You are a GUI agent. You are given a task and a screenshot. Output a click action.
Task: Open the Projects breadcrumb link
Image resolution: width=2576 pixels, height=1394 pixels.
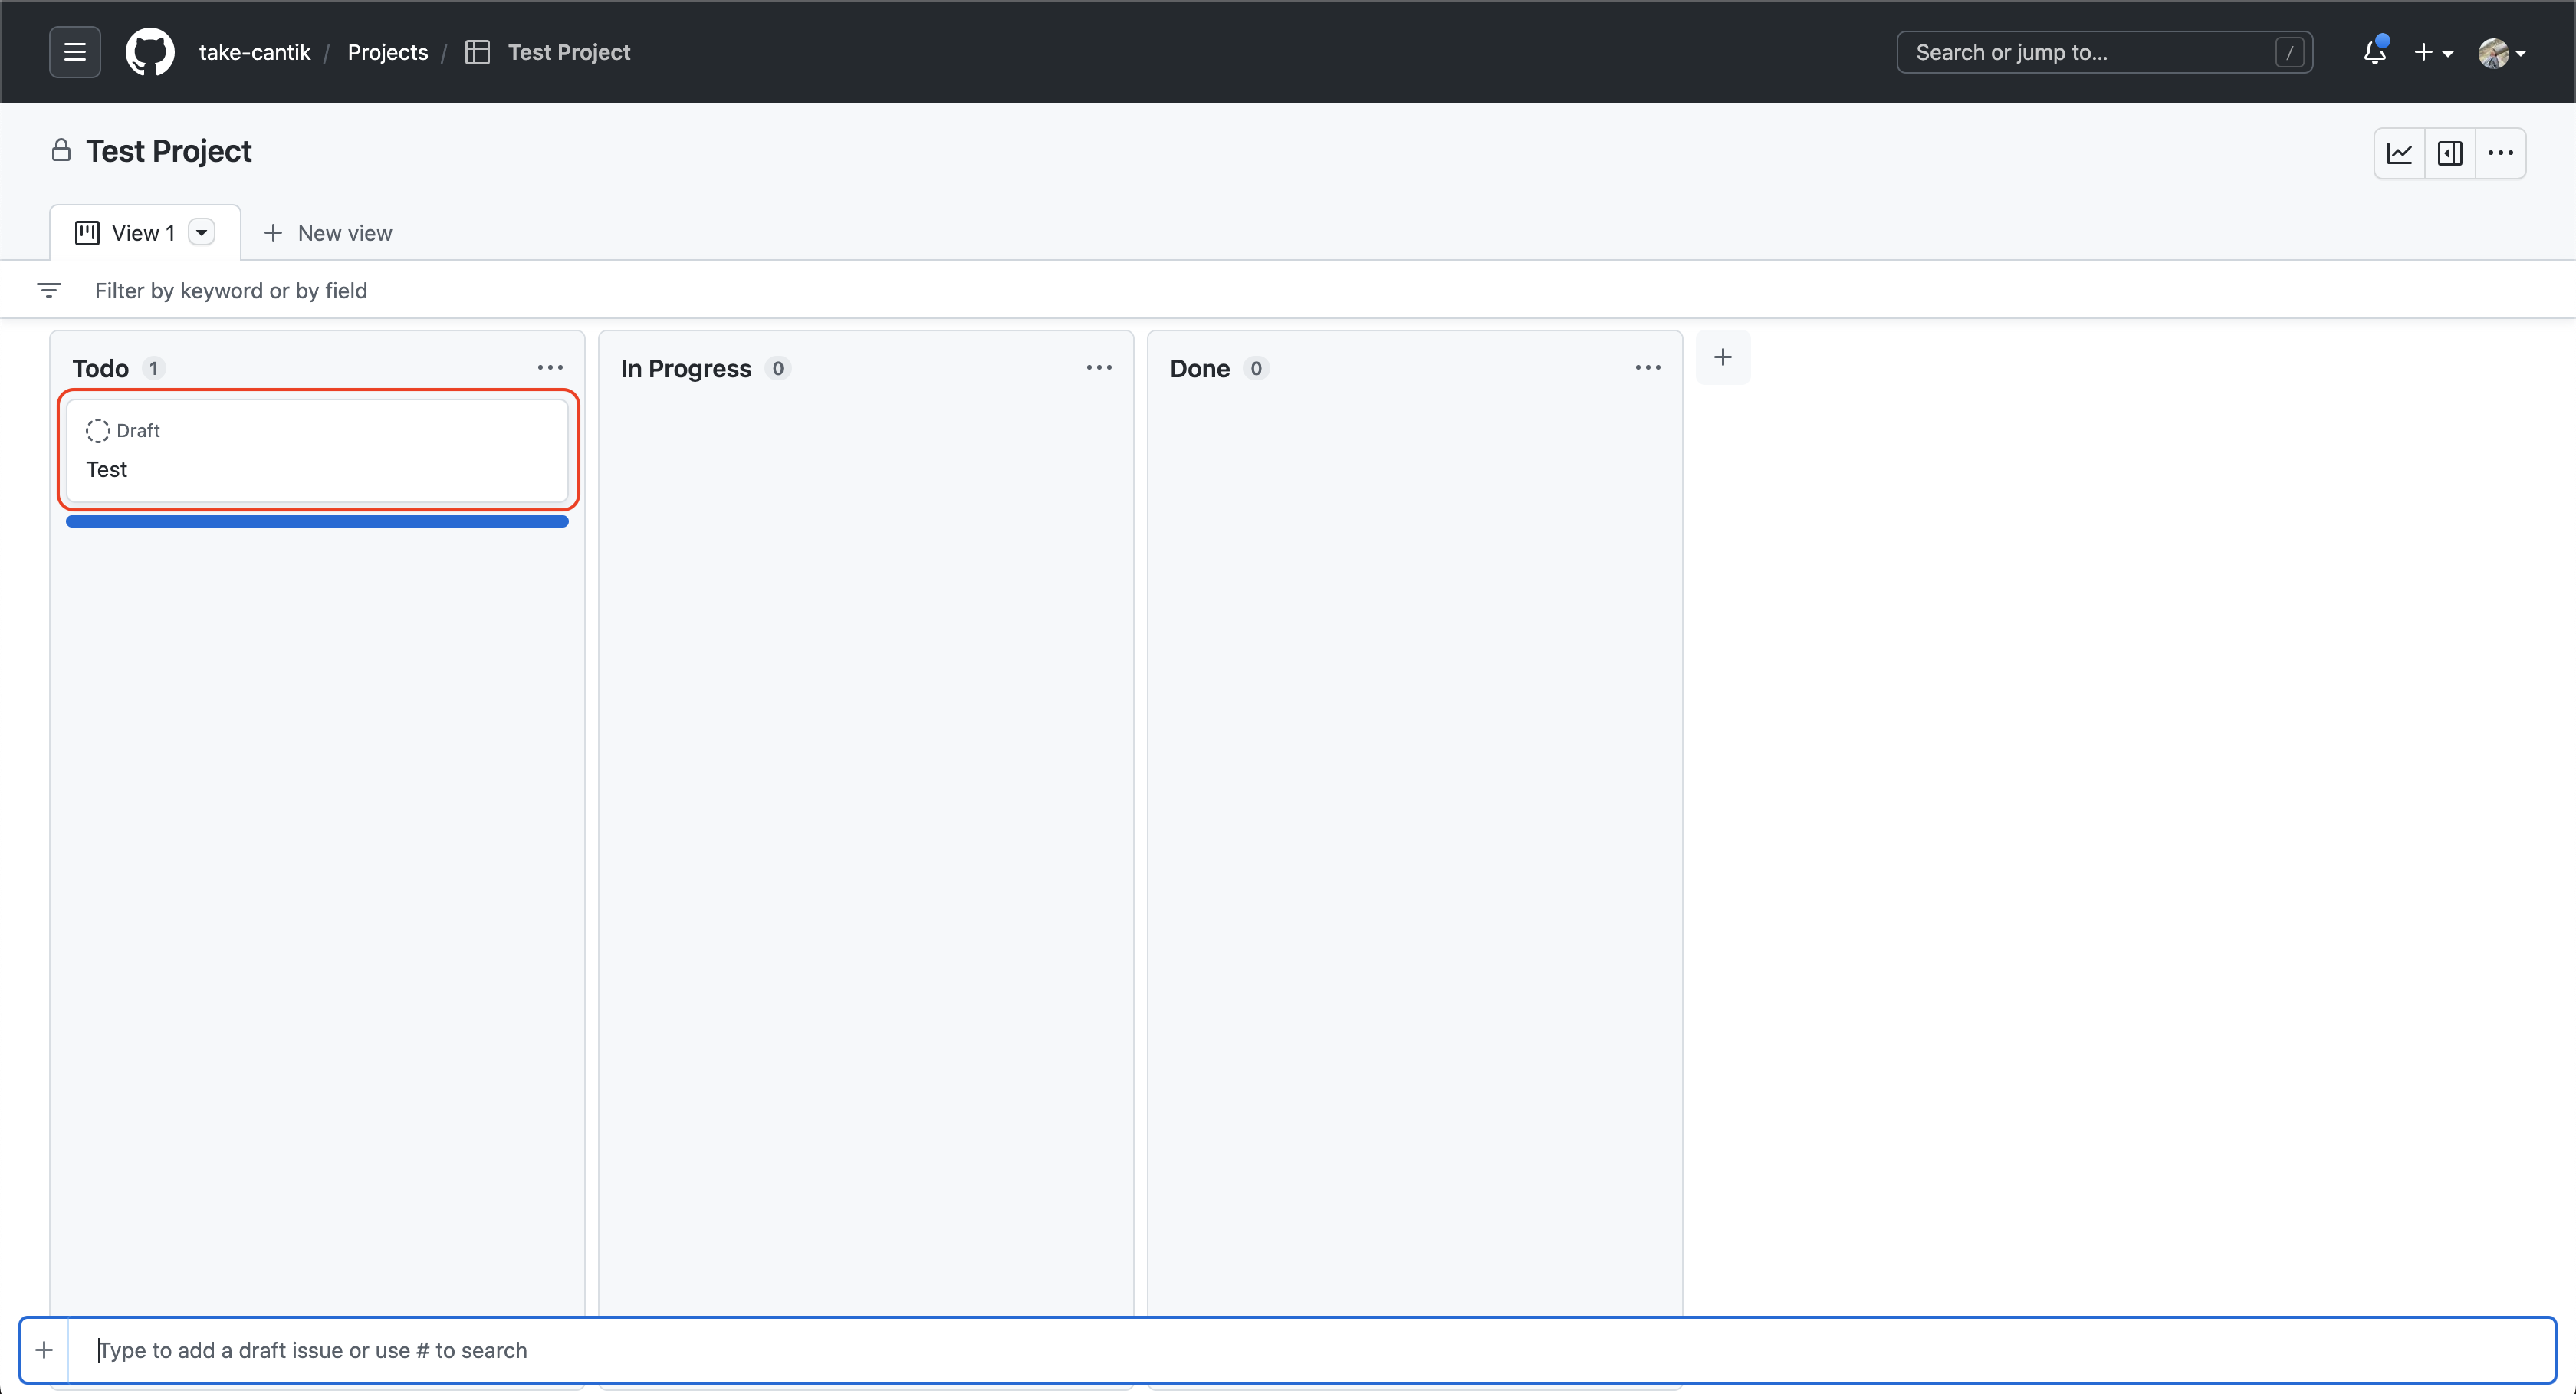click(x=387, y=52)
